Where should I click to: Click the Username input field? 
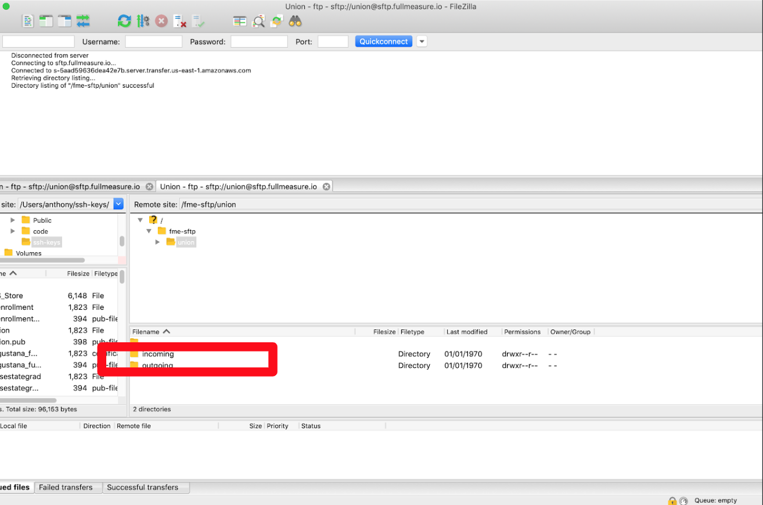tap(153, 41)
